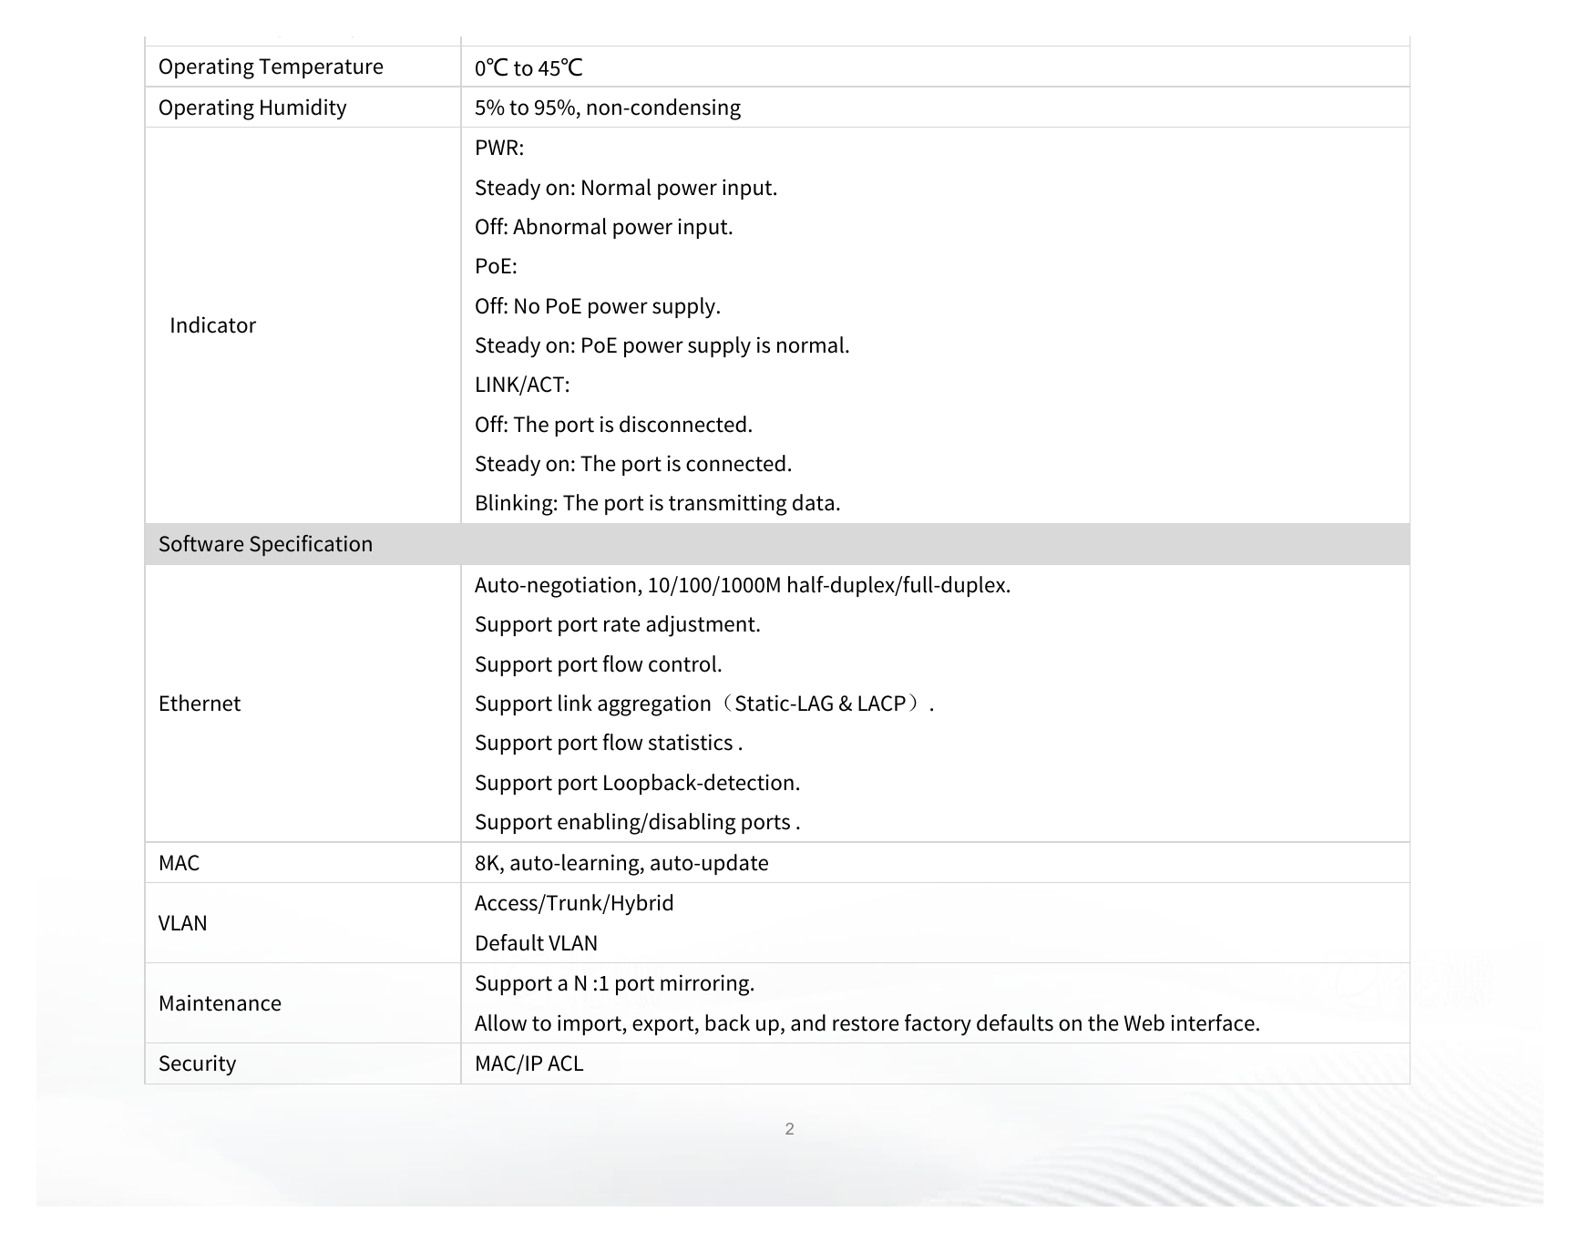1580x1243 pixels.
Task: Click the 'LINK/ACT:' indicator heading
Action: [x=522, y=385]
